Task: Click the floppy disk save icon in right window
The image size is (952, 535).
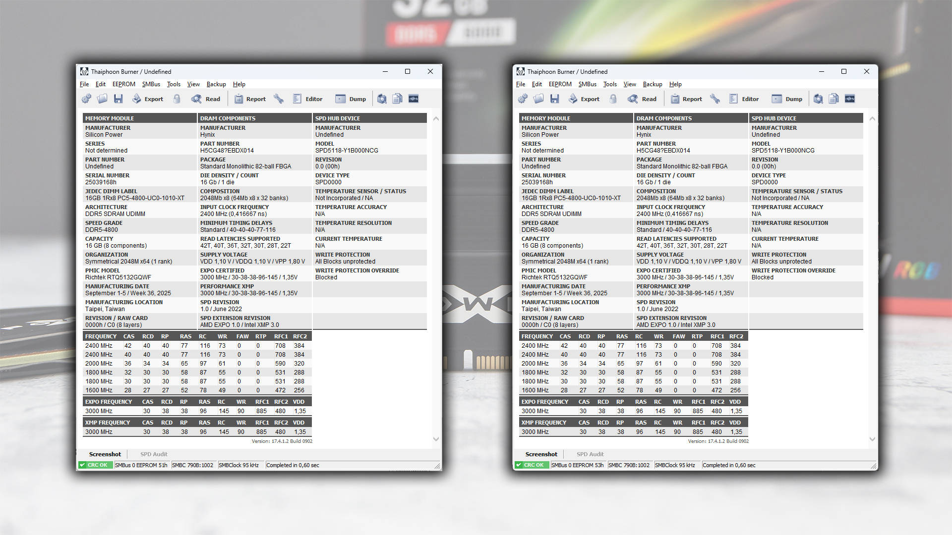Action: [554, 99]
